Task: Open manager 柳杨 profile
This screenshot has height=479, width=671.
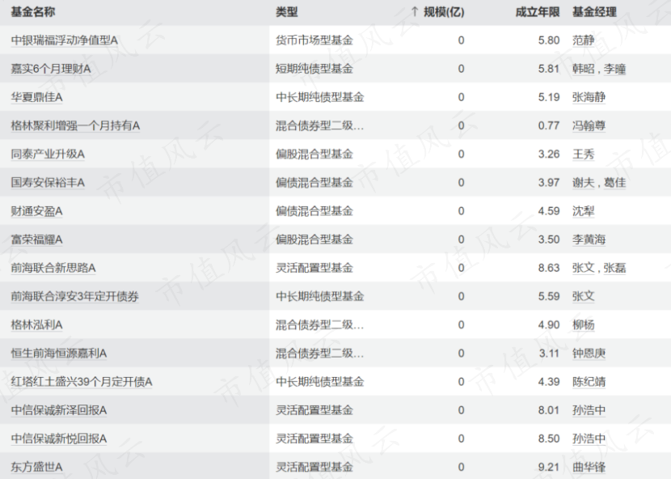Action: point(583,324)
